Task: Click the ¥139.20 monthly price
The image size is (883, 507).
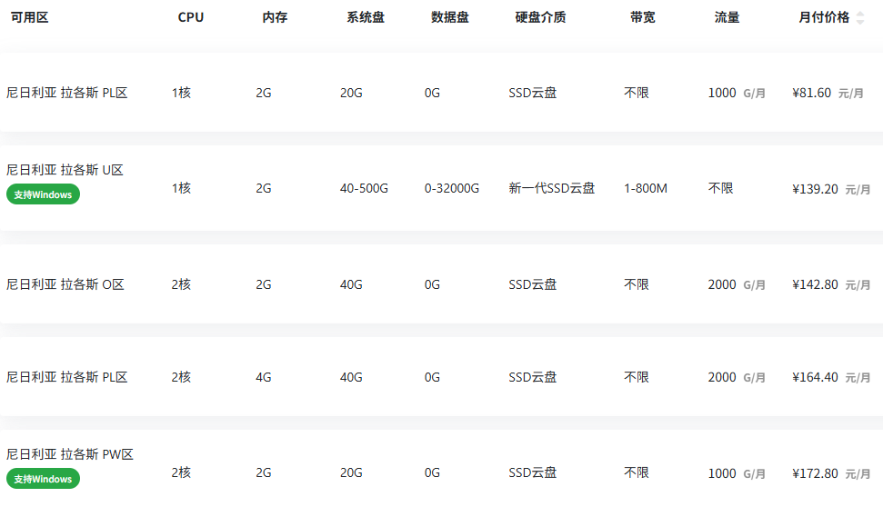Action: (815, 189)
